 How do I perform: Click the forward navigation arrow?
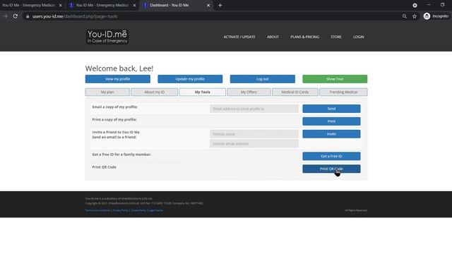coord(6,16)
